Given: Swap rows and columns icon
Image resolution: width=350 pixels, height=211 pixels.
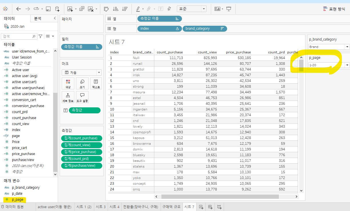Looking at the screenshot, I should point(106,9).
